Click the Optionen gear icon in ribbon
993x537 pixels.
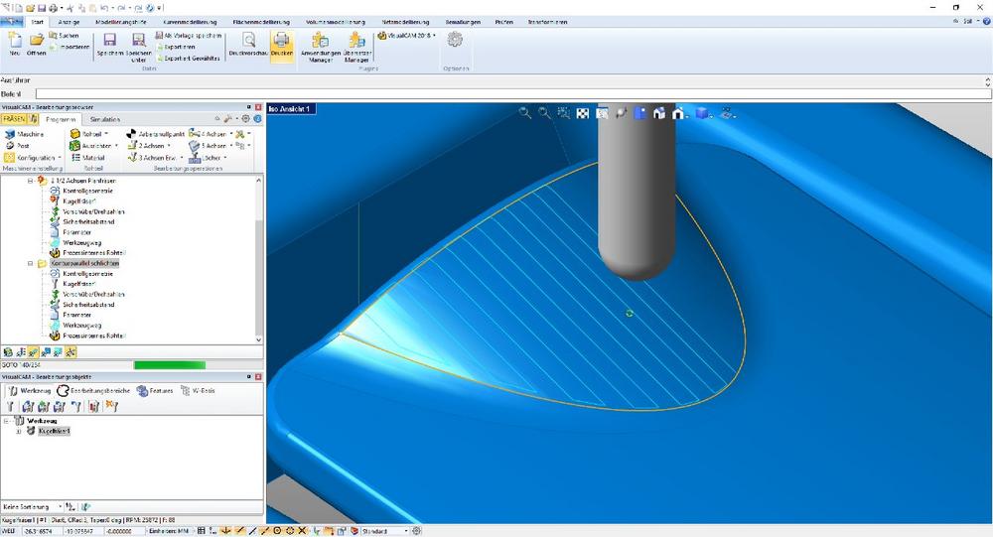tap(455, 40)
